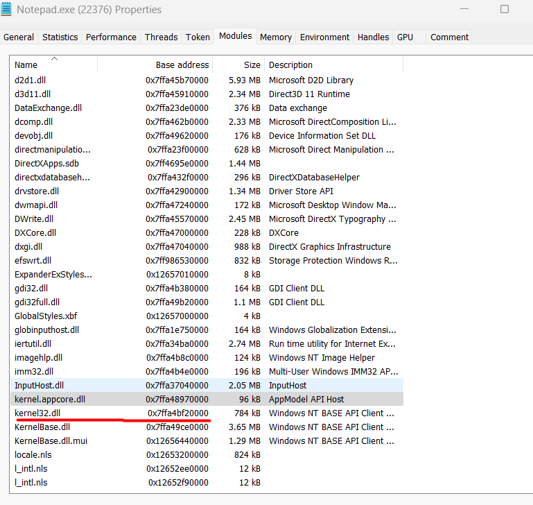The image size is (533, 505).
Task: Select KernelBase.dll.mui entry
Action: tap(207, 441)
